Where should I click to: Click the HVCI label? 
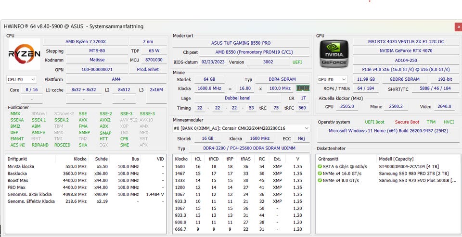(x=449, y=122)
